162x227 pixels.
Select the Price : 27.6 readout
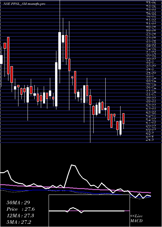click(20, 209)
